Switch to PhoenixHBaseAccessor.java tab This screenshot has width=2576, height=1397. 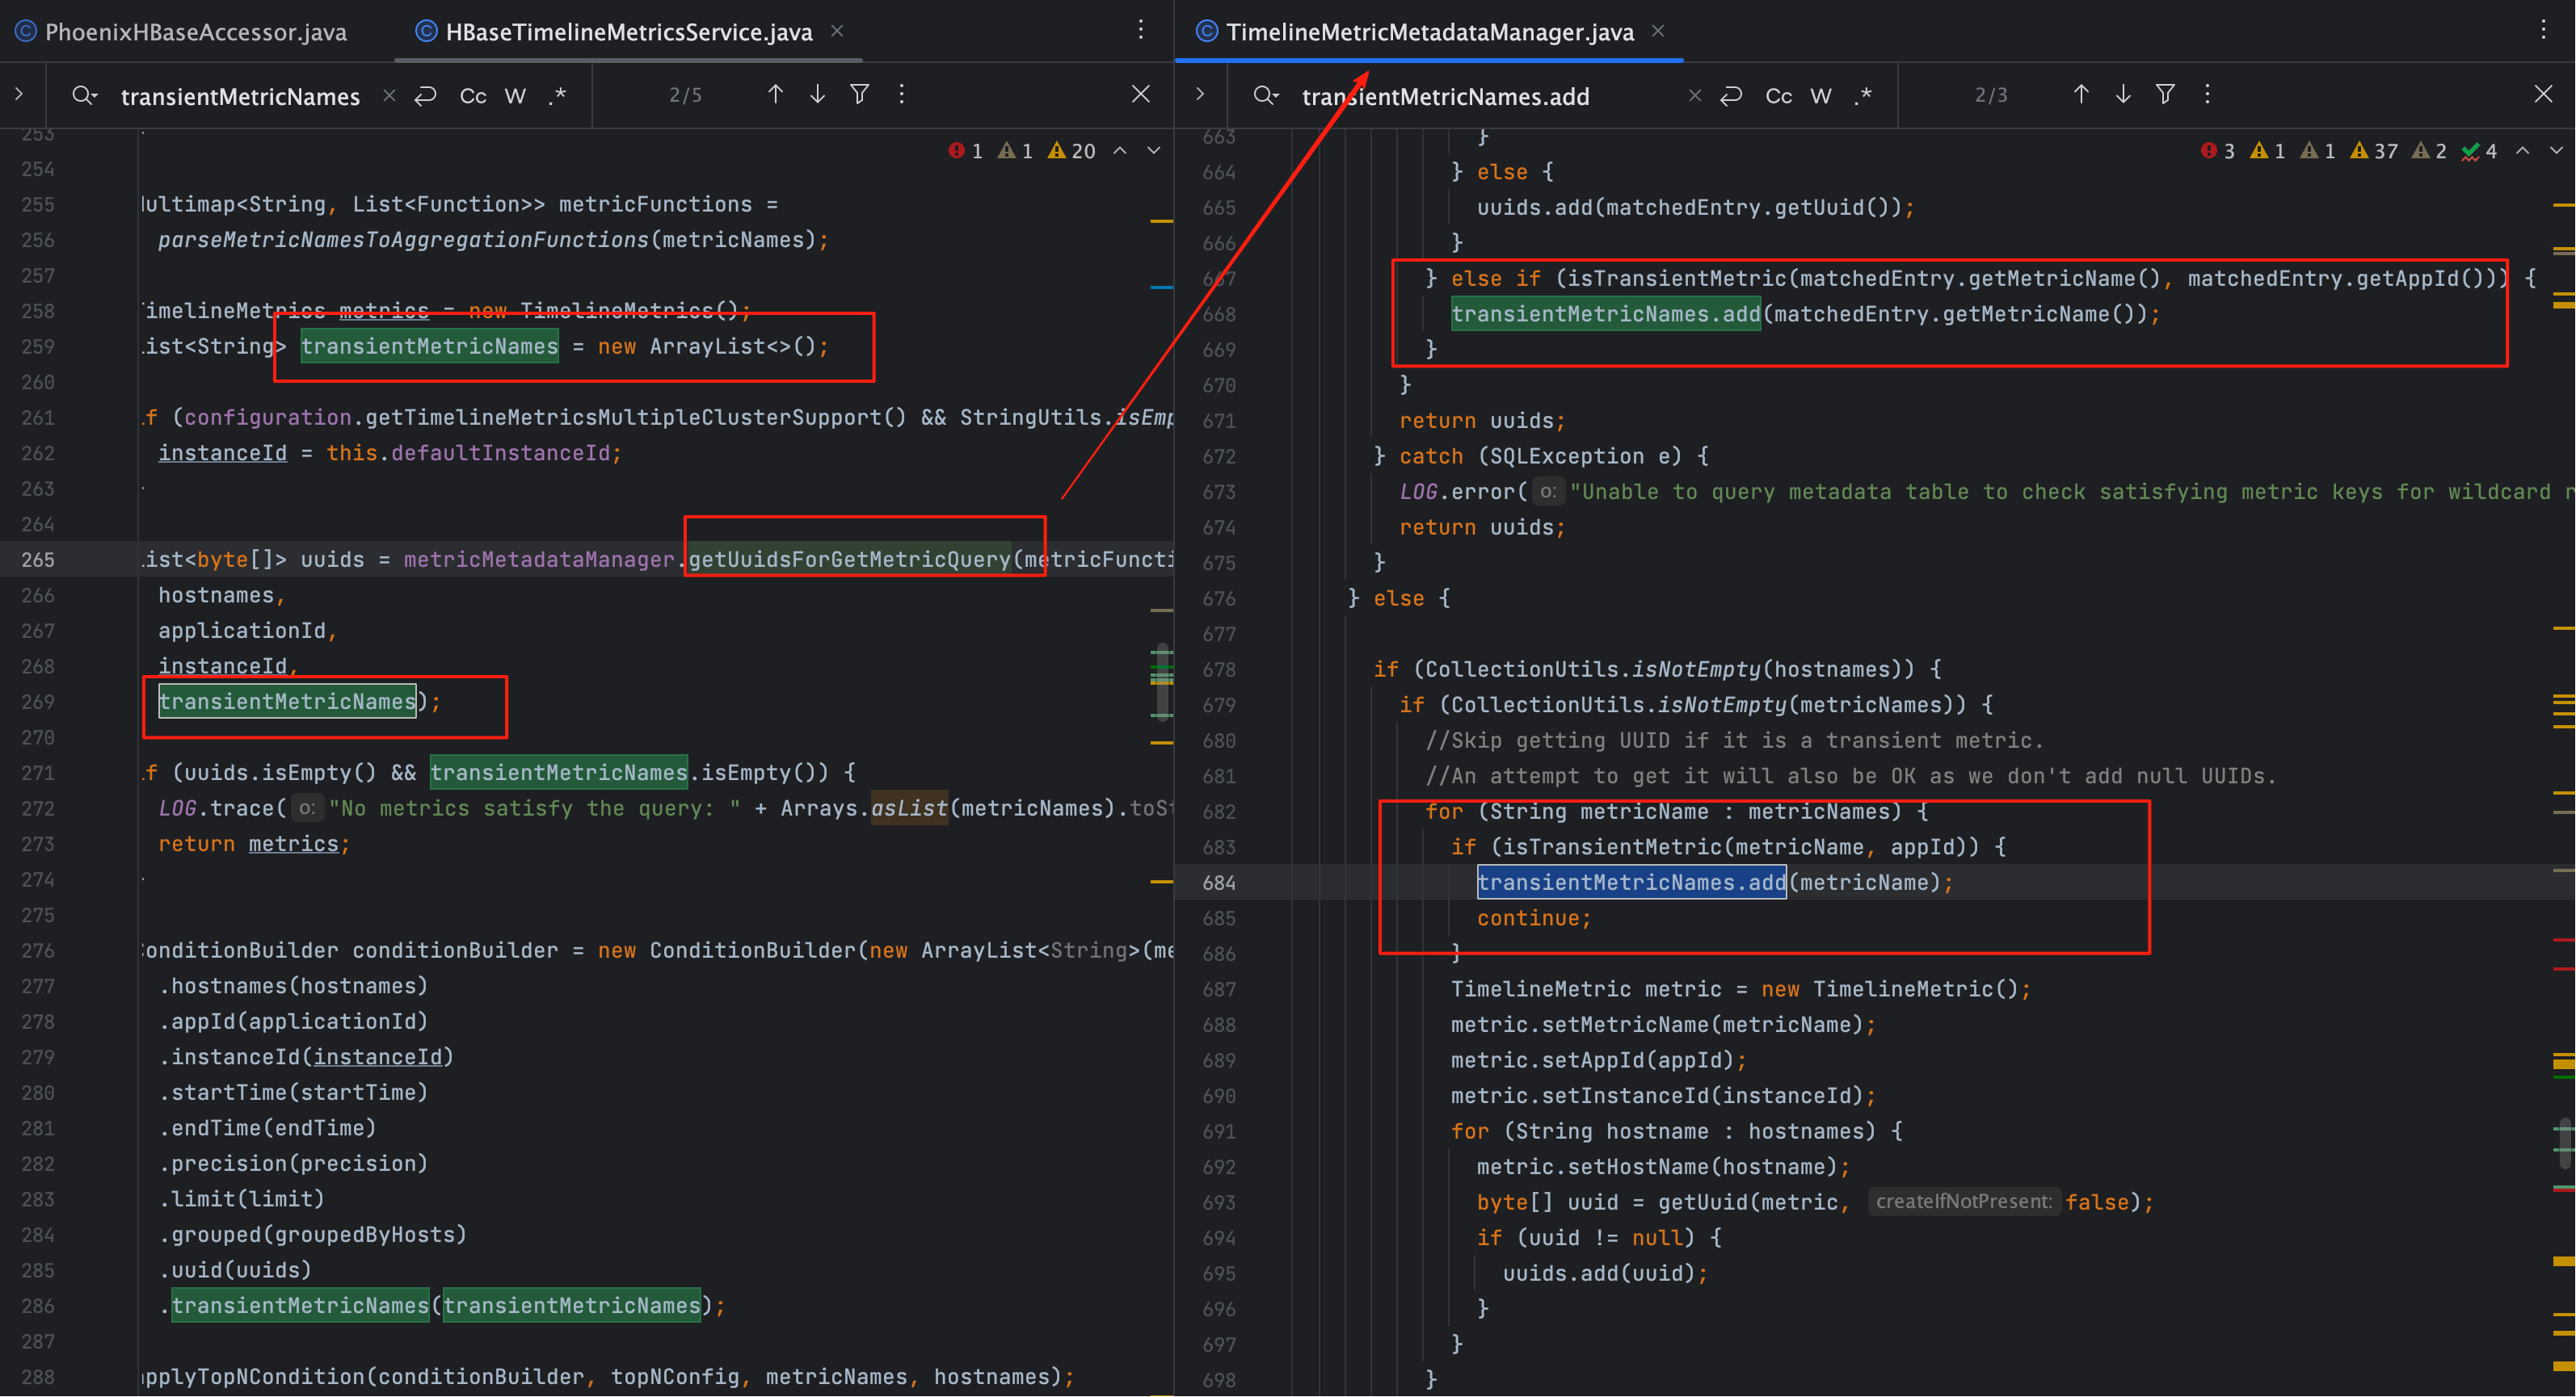coord(181,32)
